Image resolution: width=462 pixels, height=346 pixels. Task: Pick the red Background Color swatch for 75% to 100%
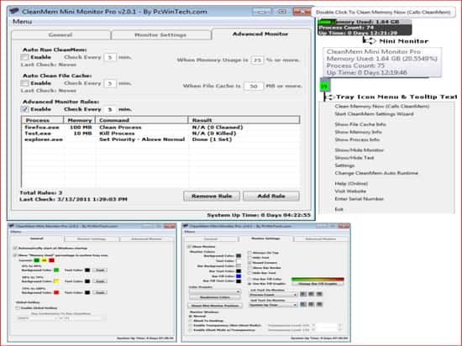56,292
